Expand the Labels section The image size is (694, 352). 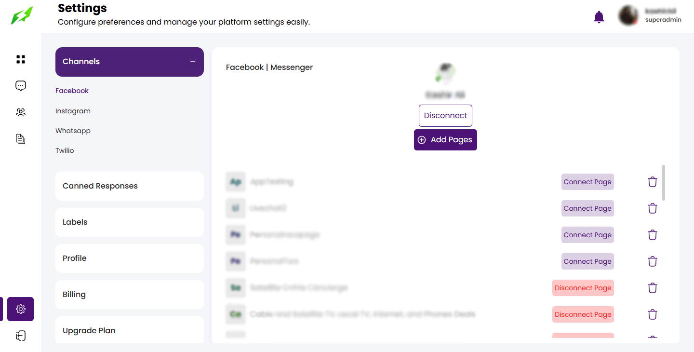[x=129, y=222]
